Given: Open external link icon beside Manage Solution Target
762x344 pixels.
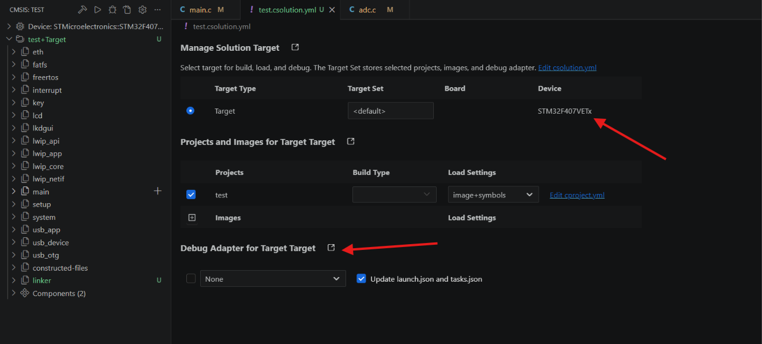Looking at the screenshot, I should 295,47.
